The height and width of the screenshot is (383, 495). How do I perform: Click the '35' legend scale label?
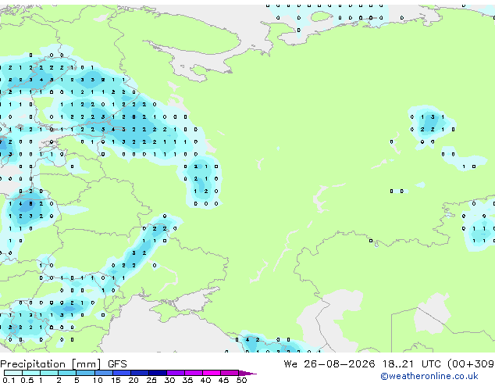click(187, 380)
